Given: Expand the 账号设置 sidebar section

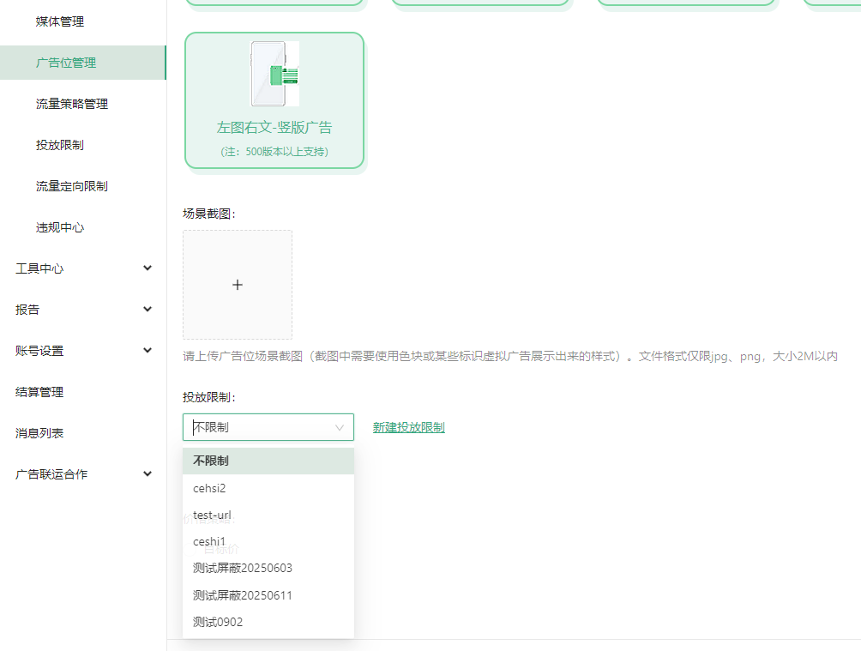Looking at the screenshot, I should (40, 351).
